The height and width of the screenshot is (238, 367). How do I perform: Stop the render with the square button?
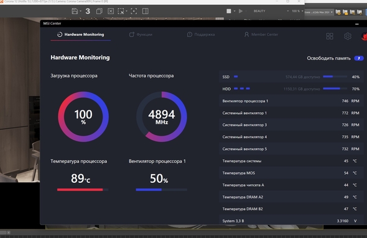229,11
